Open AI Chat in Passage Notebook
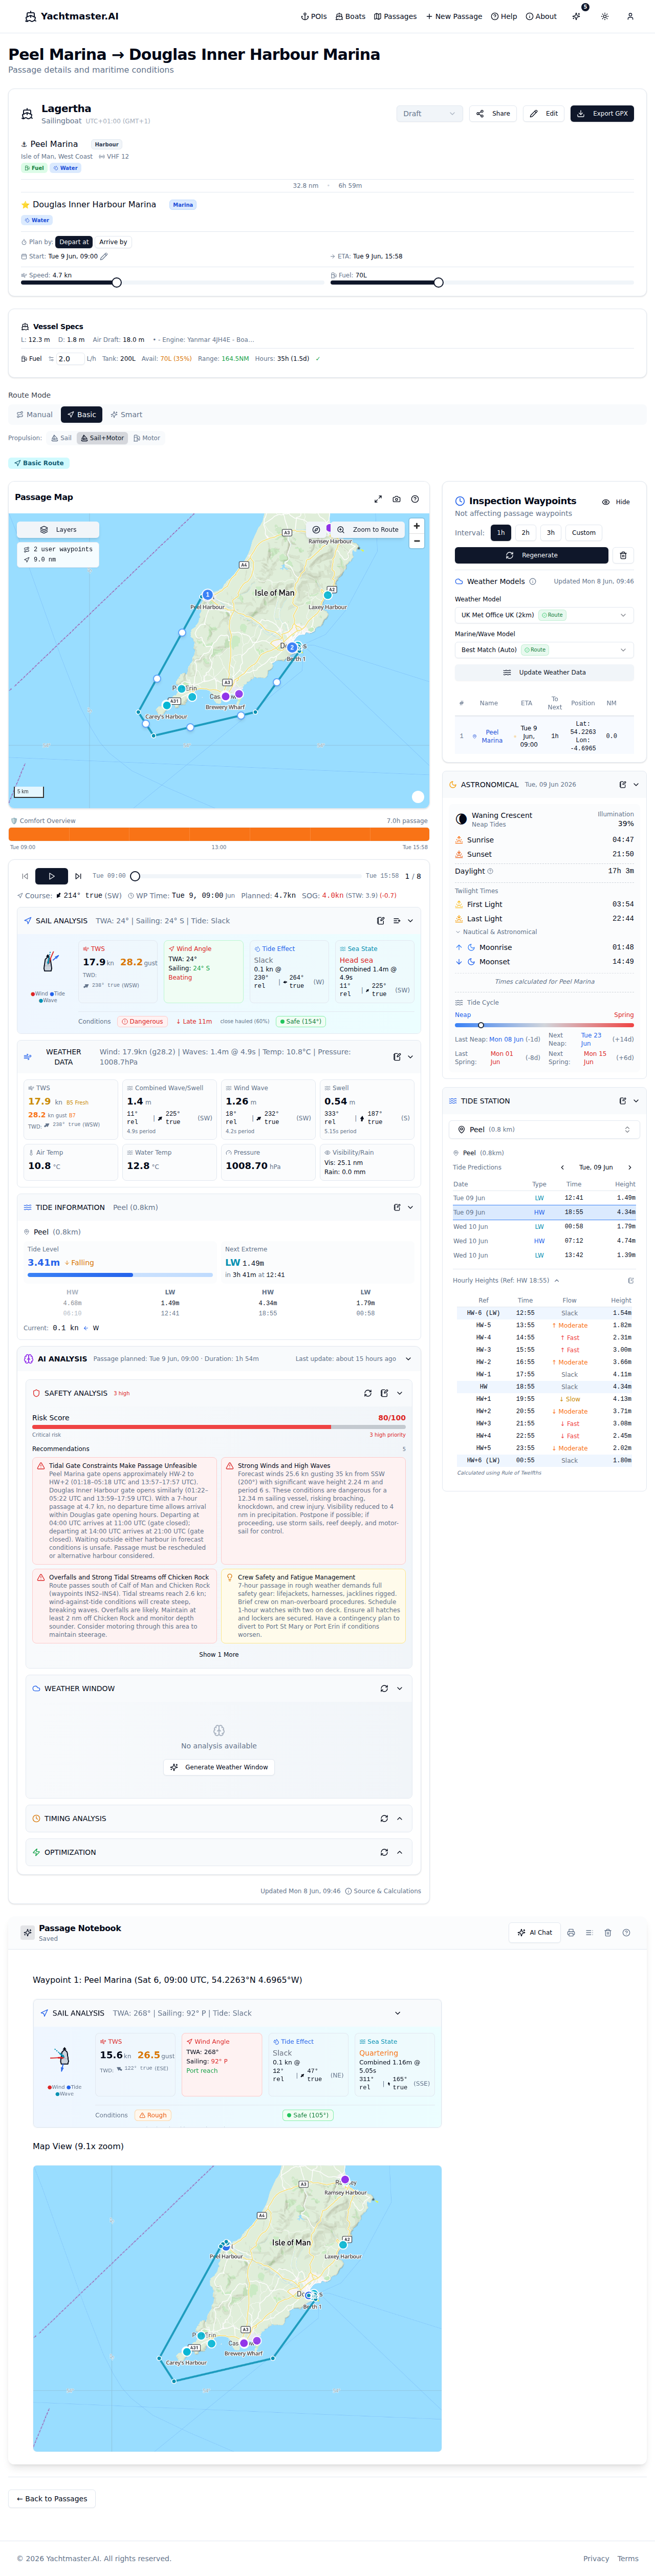The image size is (655, 2576). (x=535, y=1932)
